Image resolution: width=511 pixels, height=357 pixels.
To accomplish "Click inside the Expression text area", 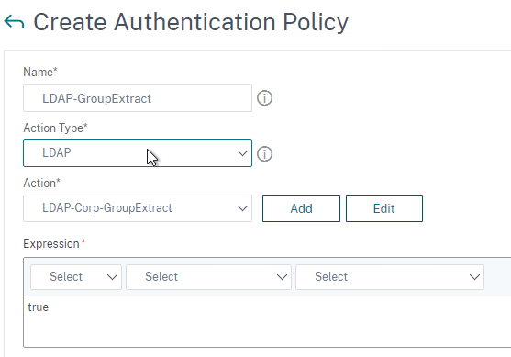I will [x=267, y=321].
